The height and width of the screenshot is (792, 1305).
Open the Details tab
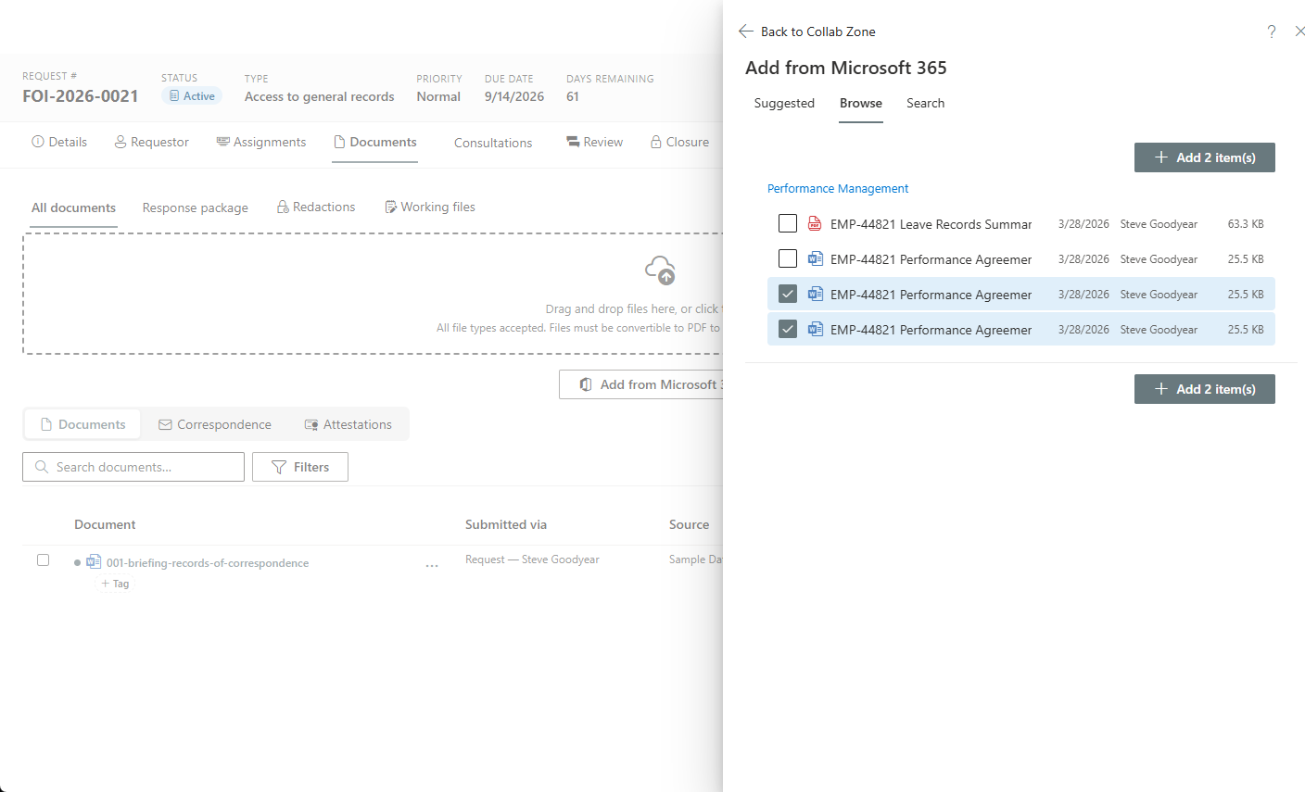click(x=59, y=143)
